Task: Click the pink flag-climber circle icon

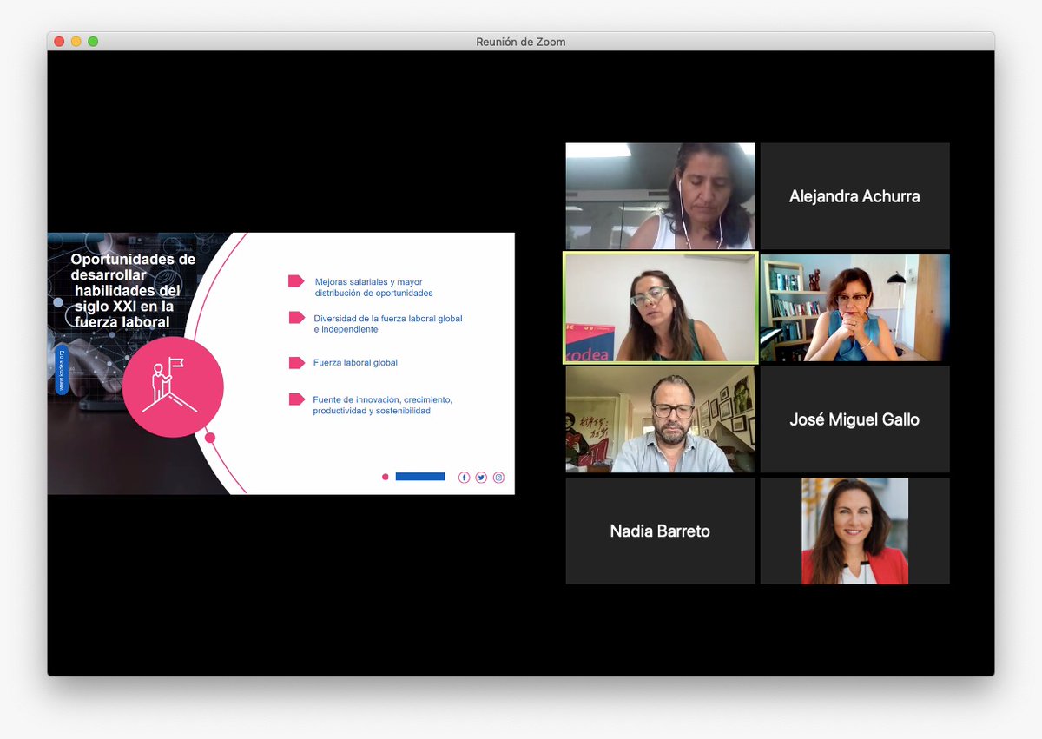Action: click(173, 387)
